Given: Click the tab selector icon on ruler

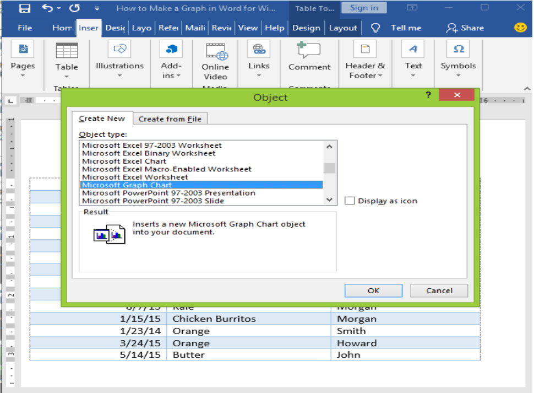Looking at the screenshot, I should pos(11,100).
